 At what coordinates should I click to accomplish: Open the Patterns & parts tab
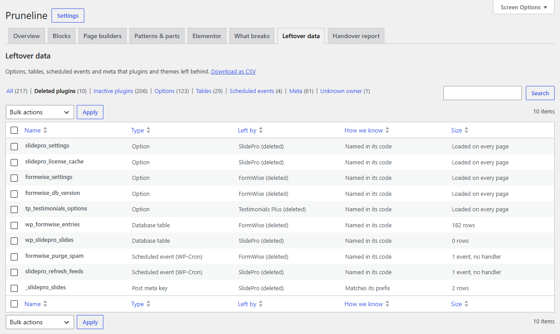157,36
